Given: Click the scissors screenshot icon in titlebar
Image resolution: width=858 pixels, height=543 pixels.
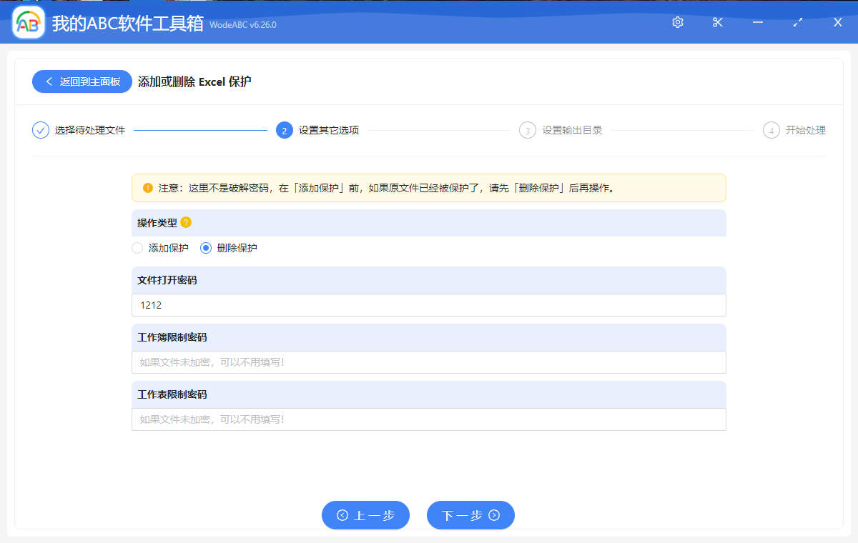Looking at the screenshot, I should click(x=717, y=22).
